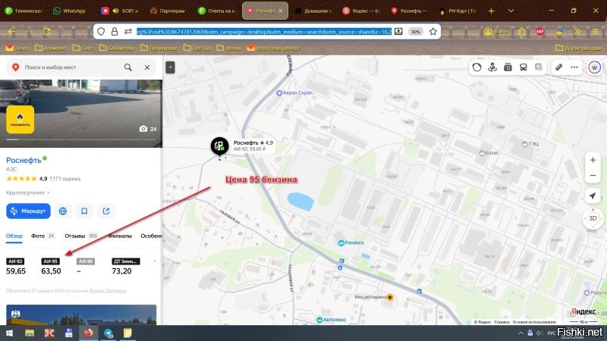Focus the place search input field
Viewport: 607px width, 341px height.
(70, 67)
